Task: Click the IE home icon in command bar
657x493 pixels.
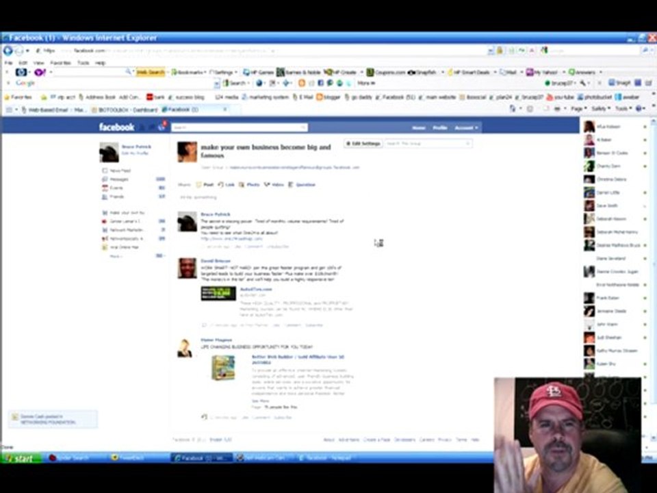Action: (513, 109)
